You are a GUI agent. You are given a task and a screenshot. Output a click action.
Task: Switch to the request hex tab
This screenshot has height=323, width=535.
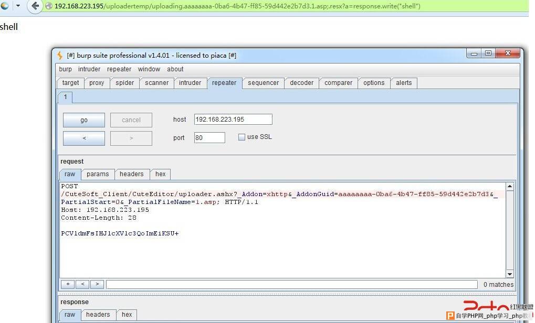(160, 174)
